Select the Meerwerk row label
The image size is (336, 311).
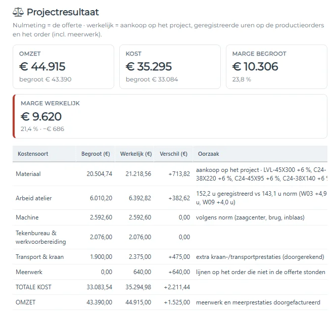coord(29,272)
